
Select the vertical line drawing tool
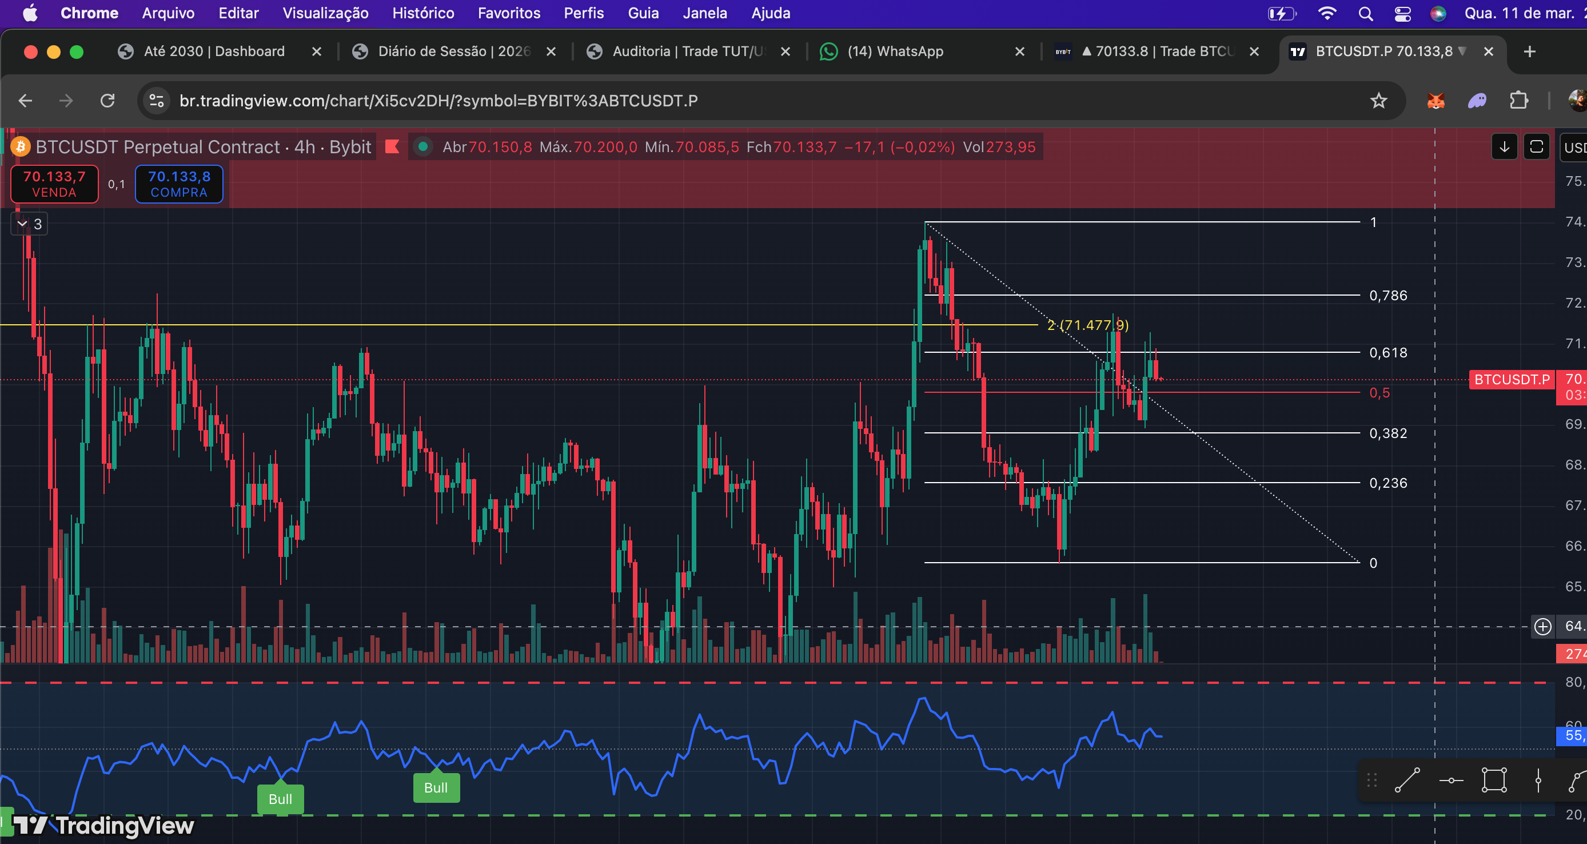point(1538,780)
